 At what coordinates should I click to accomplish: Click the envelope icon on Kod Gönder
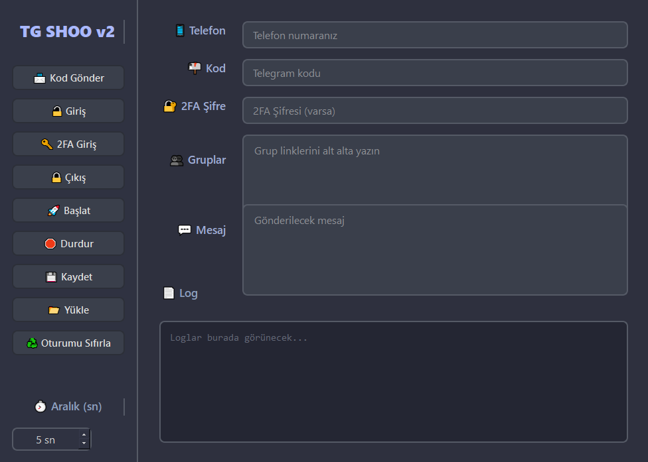[x=40, y=78]
